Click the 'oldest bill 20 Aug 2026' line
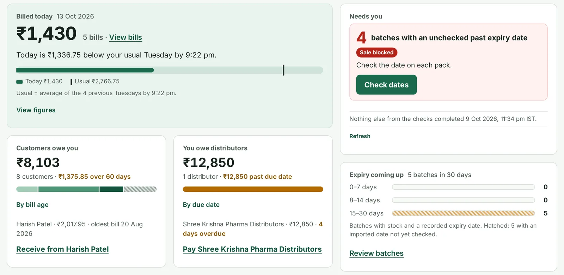The image size is (564, 275). tap(79, 229)
